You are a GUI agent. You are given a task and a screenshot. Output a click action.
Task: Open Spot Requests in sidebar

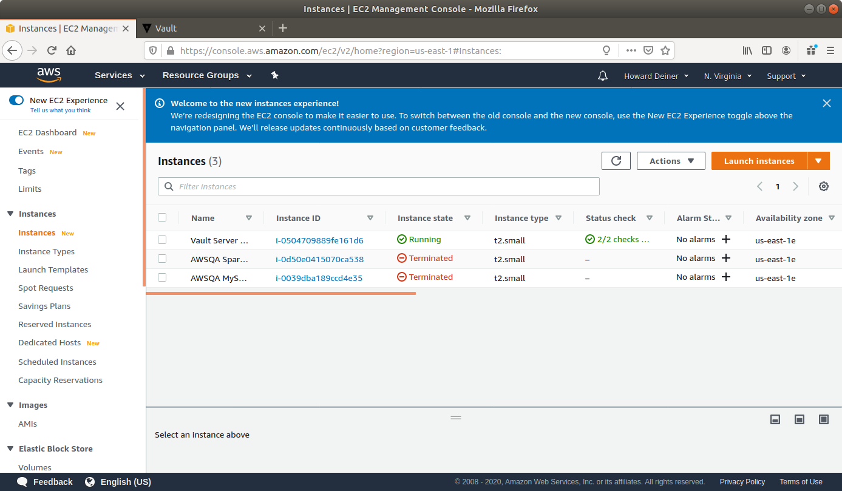46,288
